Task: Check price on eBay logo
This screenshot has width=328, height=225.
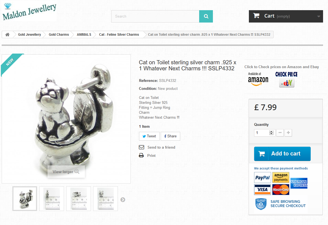Action: click(286, 79)
